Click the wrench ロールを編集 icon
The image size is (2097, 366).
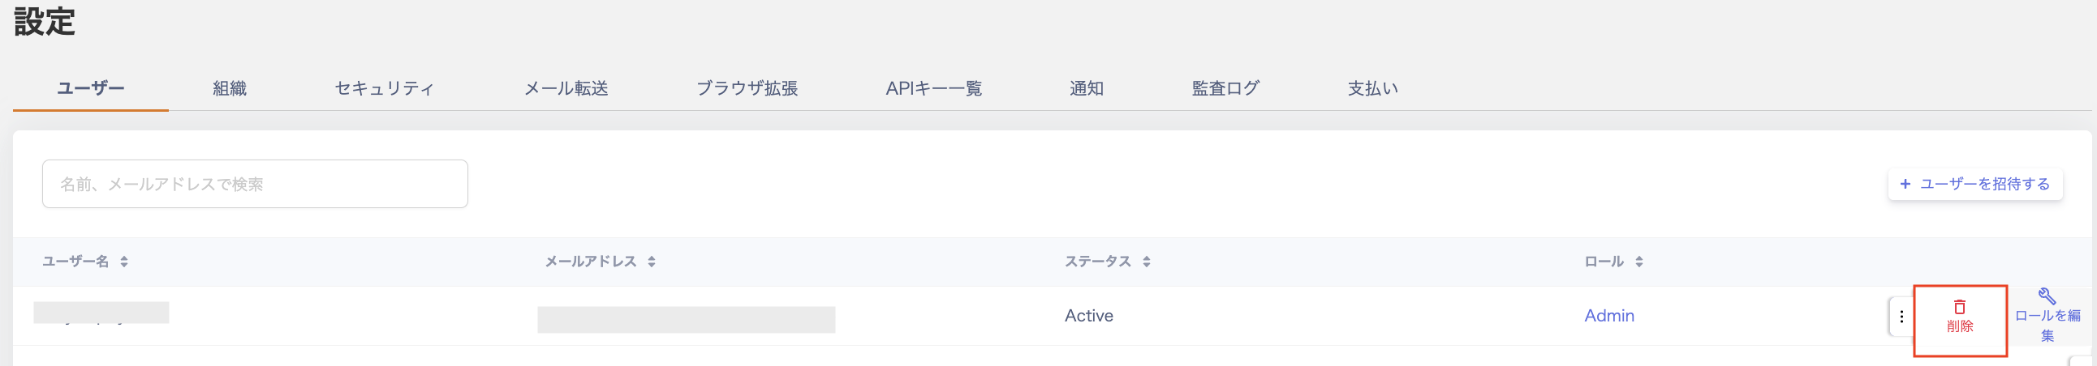click(x=2047, y=296)
